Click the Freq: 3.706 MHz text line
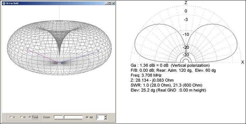The image size is (246, 124). tap(146, 75)
